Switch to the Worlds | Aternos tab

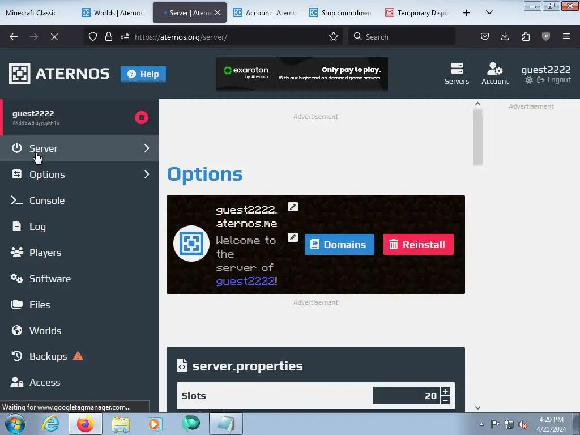point(113,12)
